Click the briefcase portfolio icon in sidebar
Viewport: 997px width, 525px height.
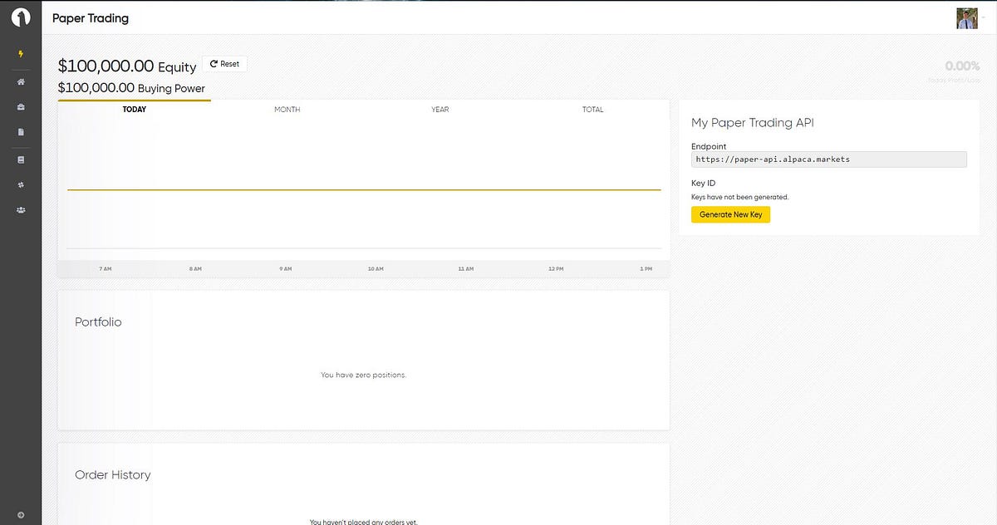pyautogui.click(x=21, y=106)
